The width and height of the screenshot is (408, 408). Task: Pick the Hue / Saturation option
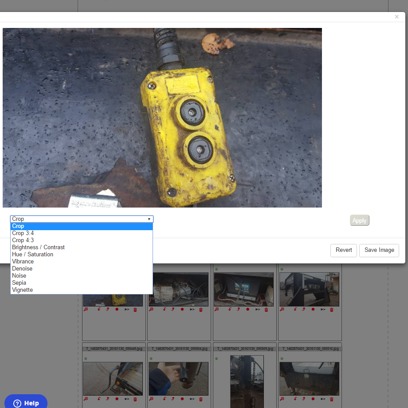click(x=32, y=255)
